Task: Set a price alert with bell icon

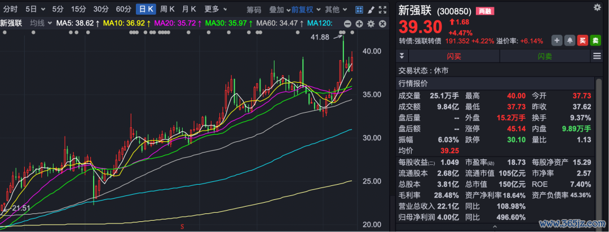Action: pos(570,41)
